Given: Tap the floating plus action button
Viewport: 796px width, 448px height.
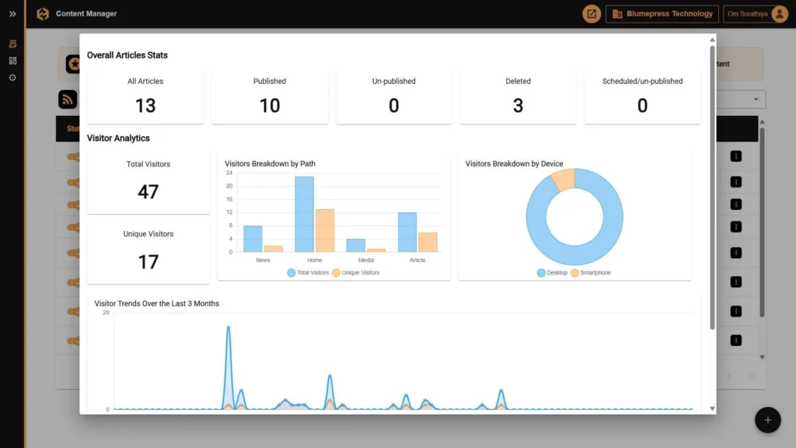Looking at the screenshot, I should click(768, 419).
